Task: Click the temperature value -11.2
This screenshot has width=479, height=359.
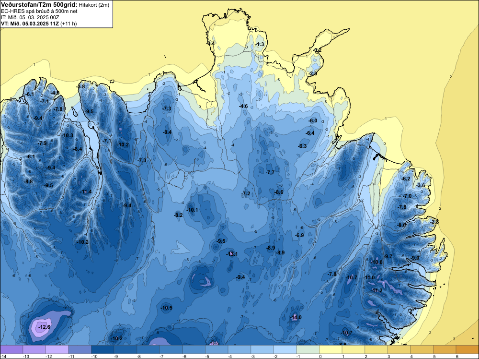Action: point(376,290)
